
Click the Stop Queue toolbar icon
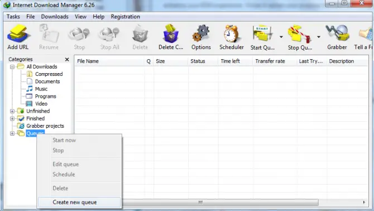[x=300, y=34]
